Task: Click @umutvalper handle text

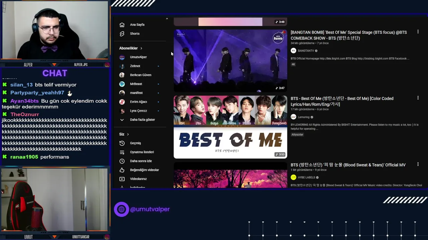Action: (x=150, y=209)
